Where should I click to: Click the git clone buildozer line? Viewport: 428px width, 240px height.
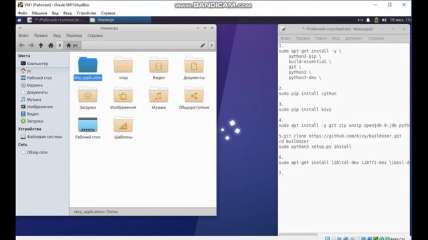point(340,136)
